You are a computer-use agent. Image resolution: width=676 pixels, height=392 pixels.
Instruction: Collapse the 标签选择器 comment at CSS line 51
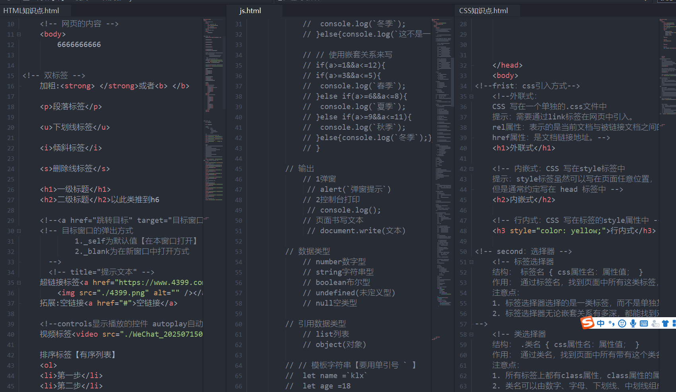coord(471,262)
